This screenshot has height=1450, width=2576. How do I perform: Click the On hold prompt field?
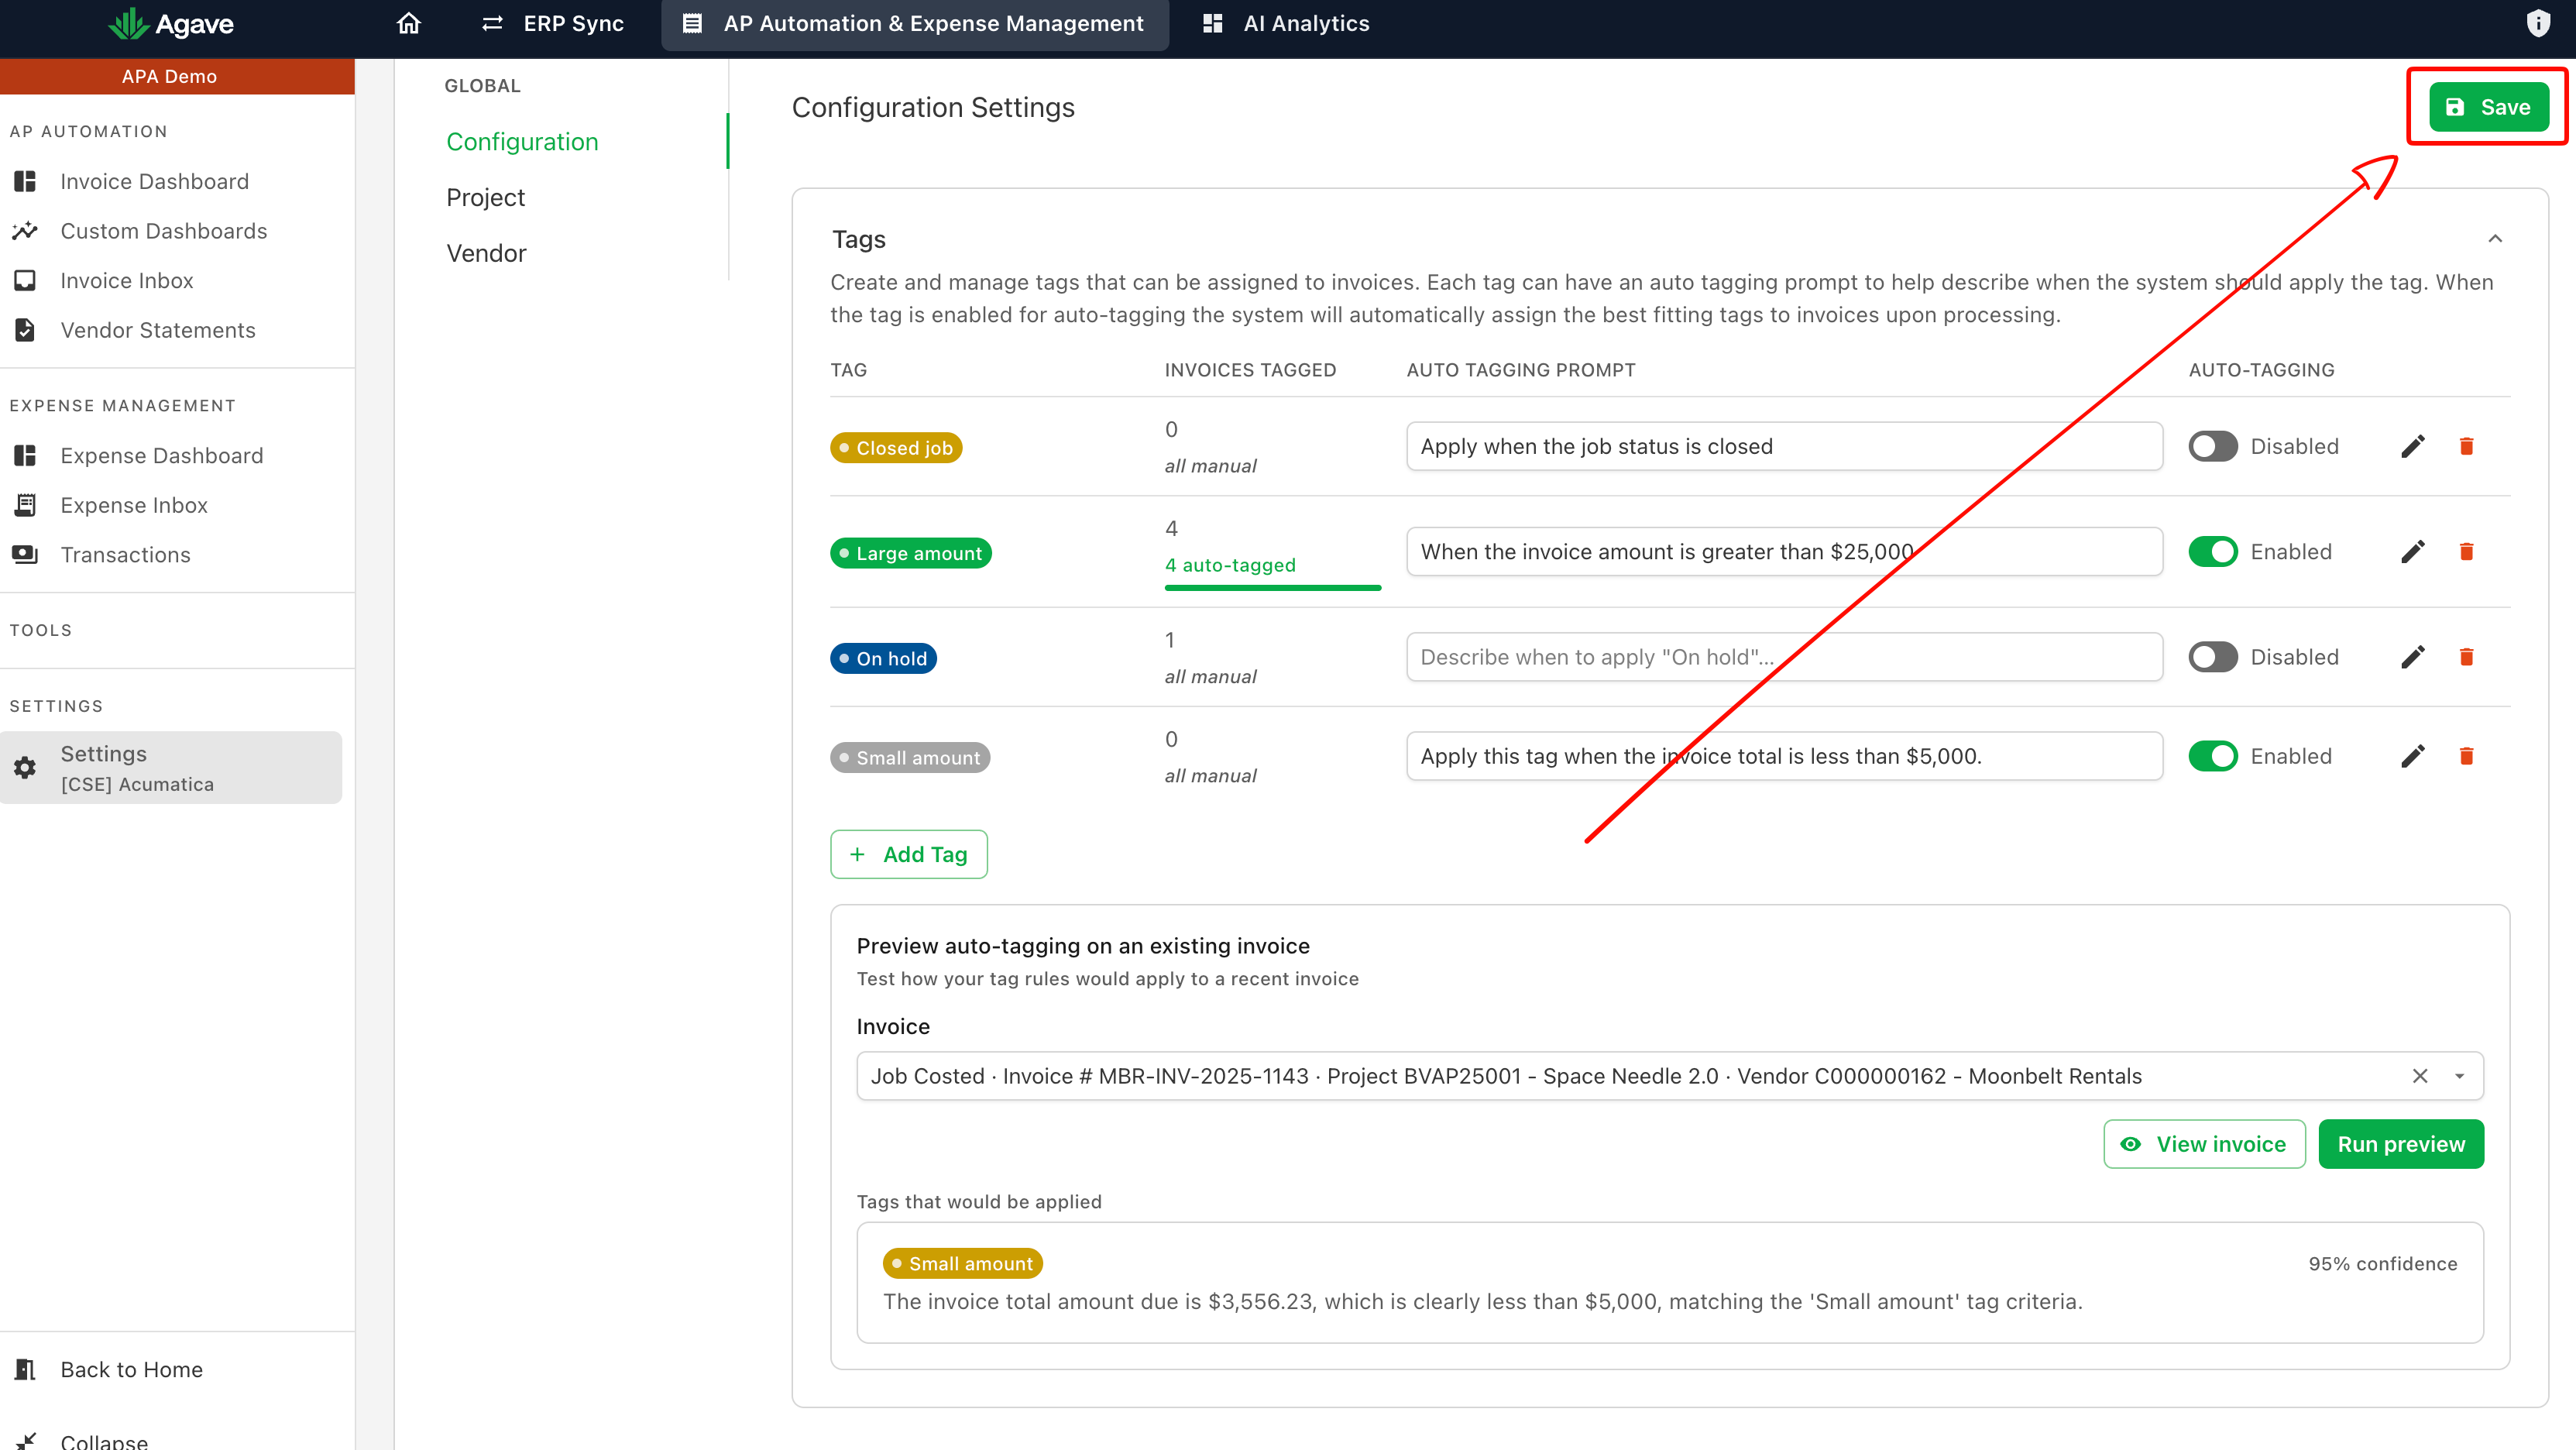[1784, 657]
